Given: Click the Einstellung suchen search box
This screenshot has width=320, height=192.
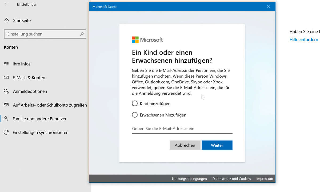Looking at the screenshot, I should [45, 34].
